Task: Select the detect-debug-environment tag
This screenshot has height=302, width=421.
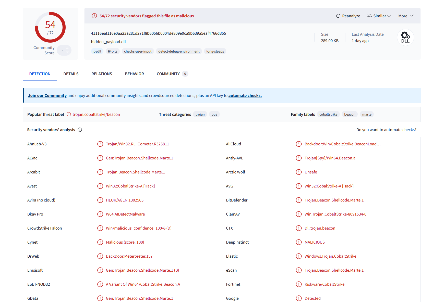Action: (179, 51)
